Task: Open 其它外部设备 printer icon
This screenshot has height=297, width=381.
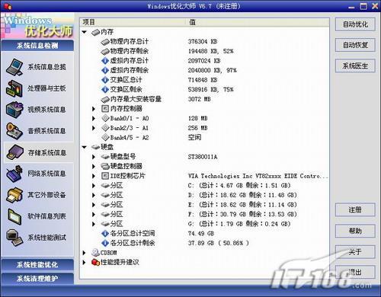Action: (14, 195)
